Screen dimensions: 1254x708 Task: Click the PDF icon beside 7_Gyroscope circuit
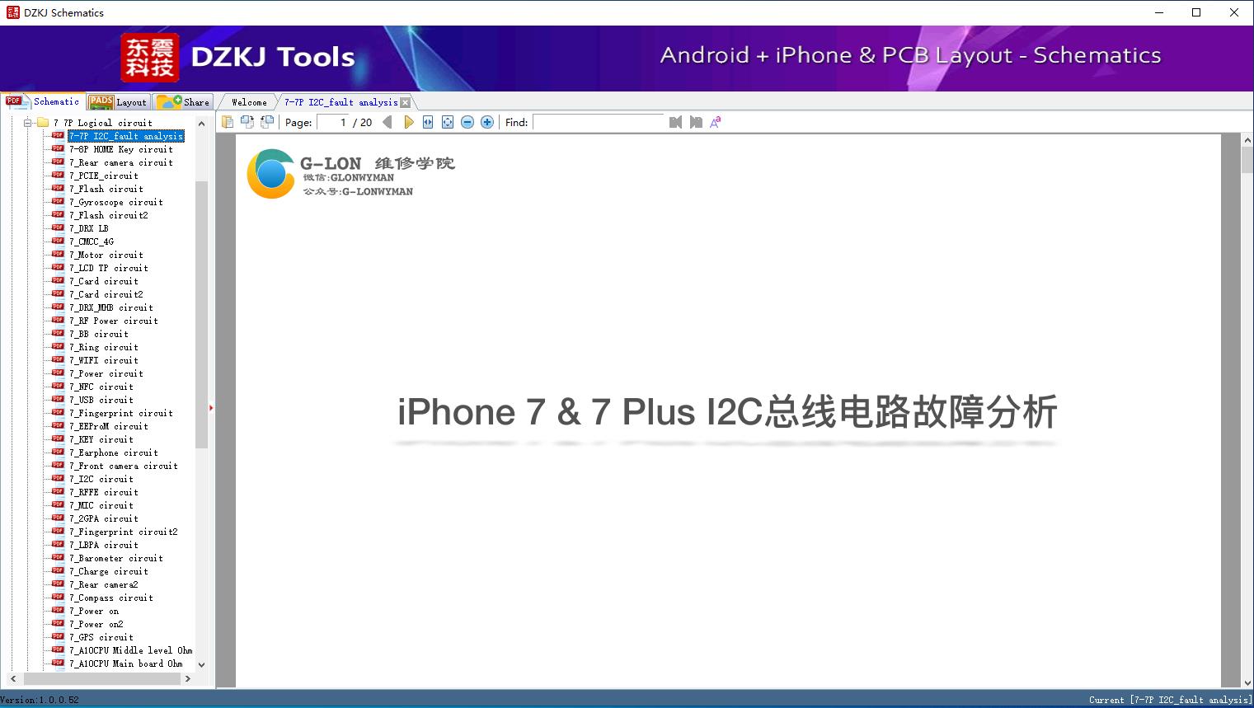pos(58,202)
